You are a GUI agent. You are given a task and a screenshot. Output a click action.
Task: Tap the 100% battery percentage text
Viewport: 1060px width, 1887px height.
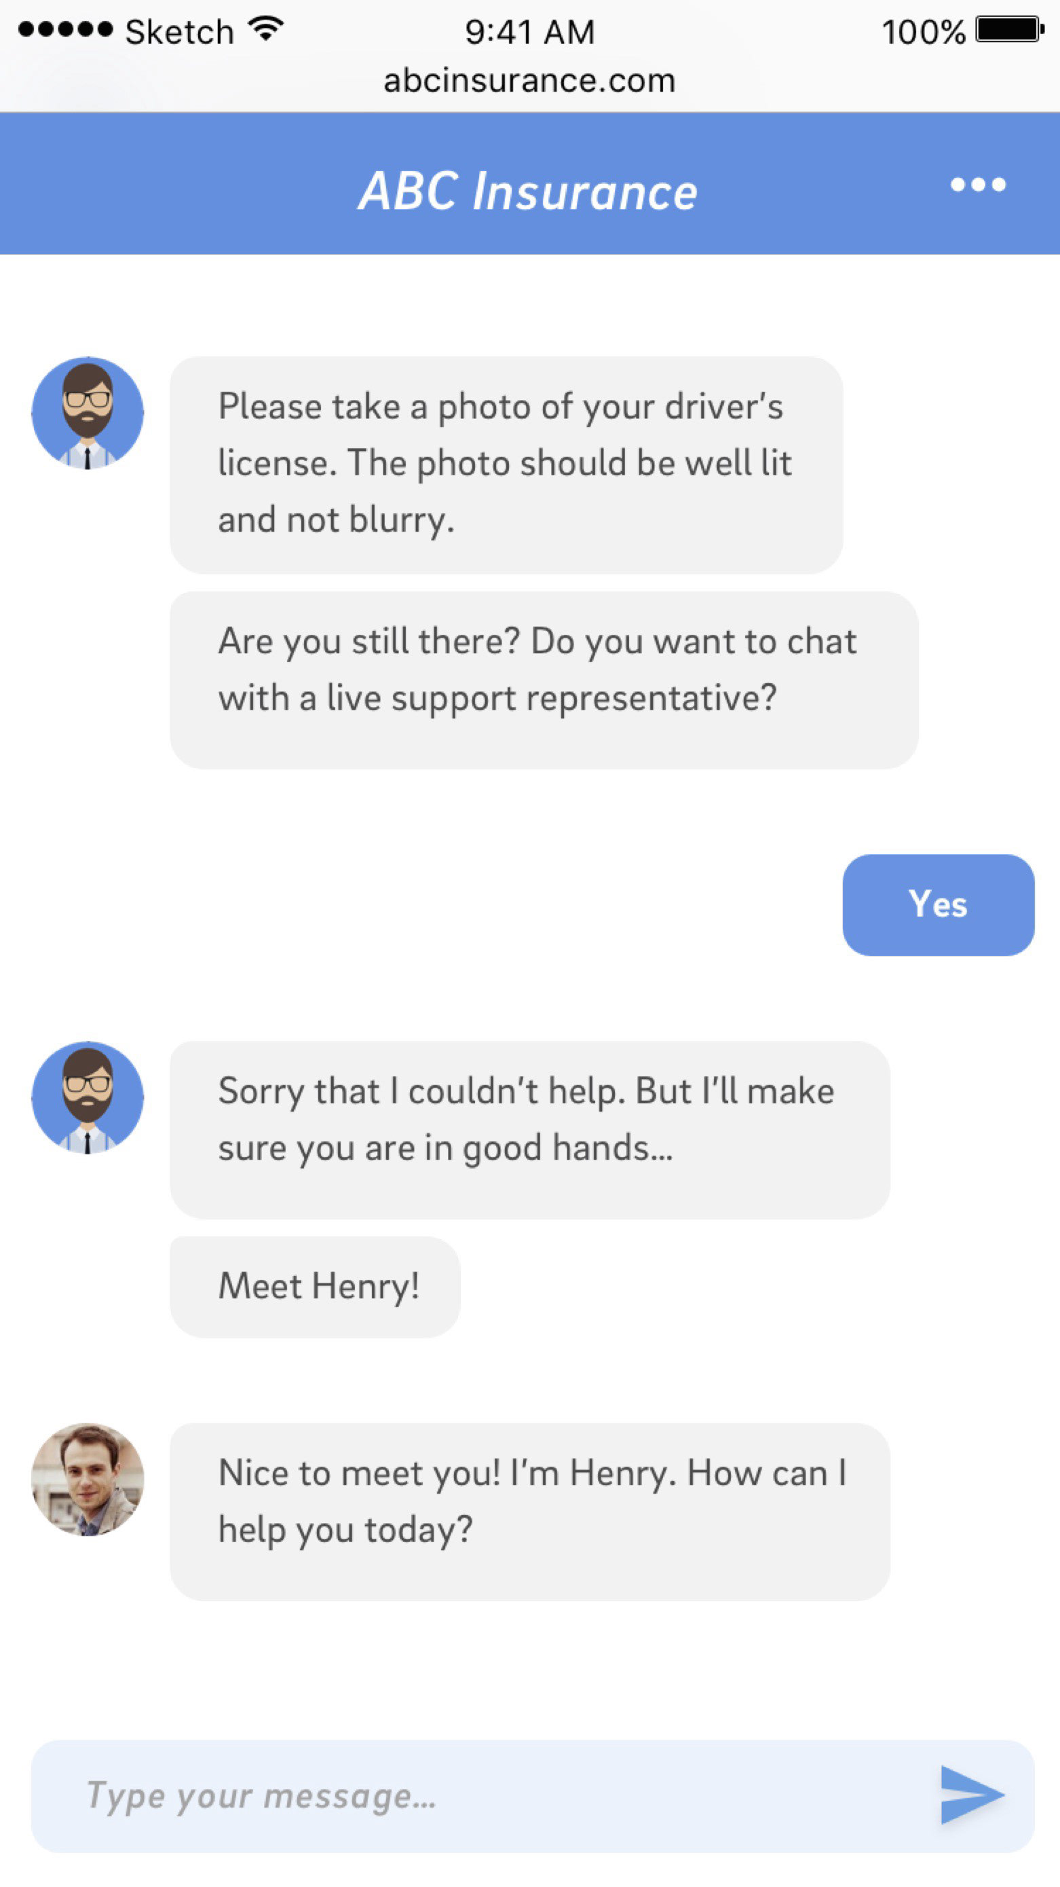[923, 31]
